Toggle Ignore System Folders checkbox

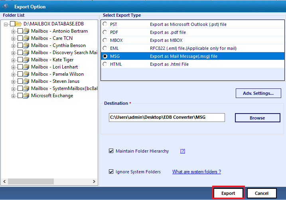[x=111, y=172]
